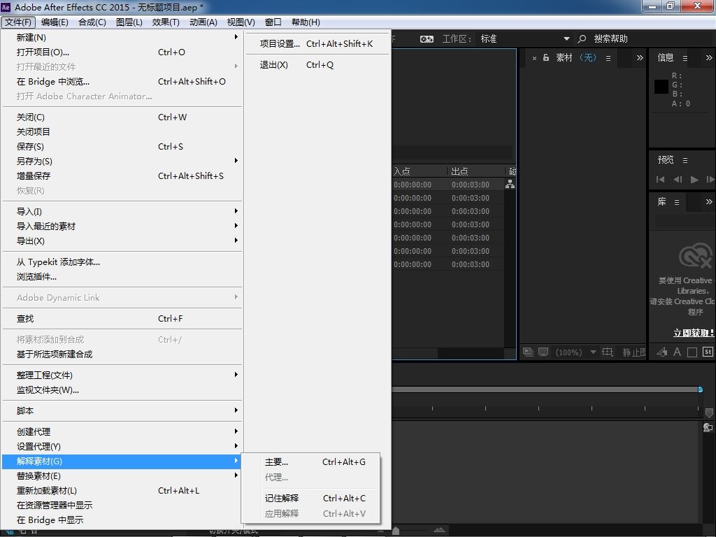
Task: Open the 合成(C) menu
Action: pyautogui.click(x=92, y=22)
